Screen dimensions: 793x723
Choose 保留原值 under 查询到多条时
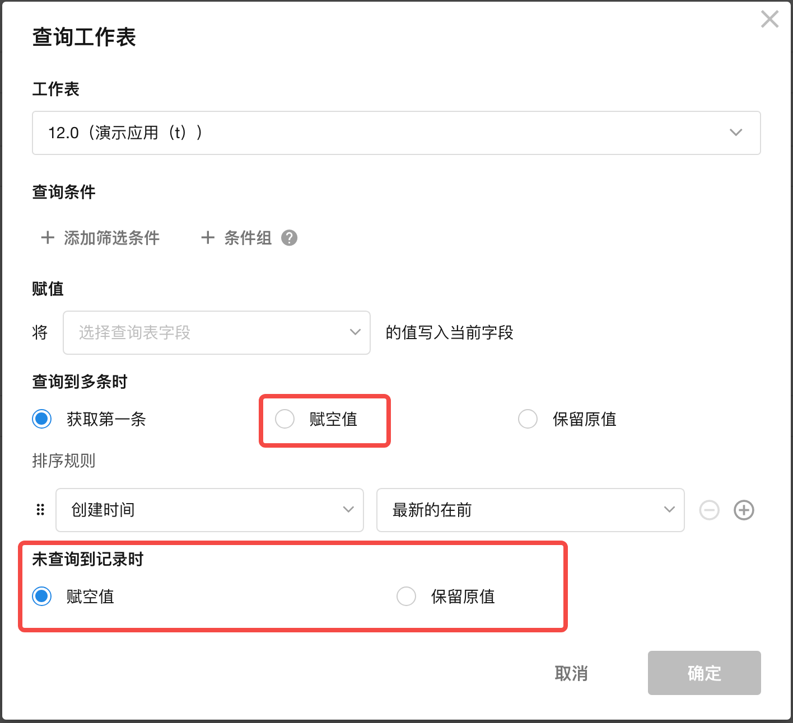point(528,419)
